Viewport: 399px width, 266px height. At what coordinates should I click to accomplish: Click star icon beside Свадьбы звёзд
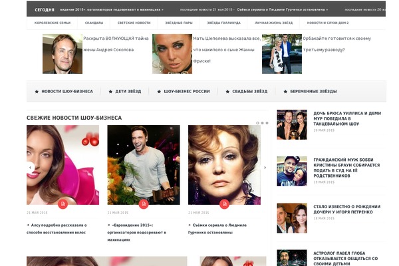(x=227, y=91)
